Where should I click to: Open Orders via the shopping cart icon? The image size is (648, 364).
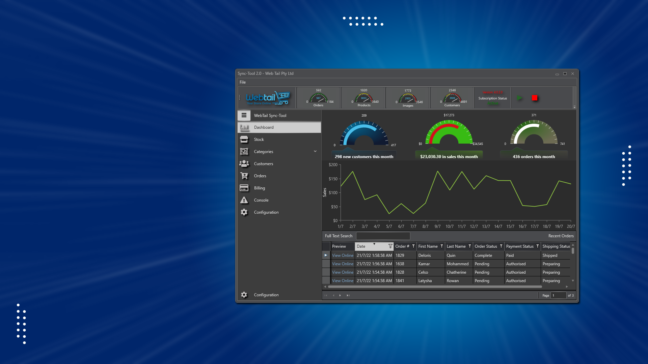click(x=244, y=176)
